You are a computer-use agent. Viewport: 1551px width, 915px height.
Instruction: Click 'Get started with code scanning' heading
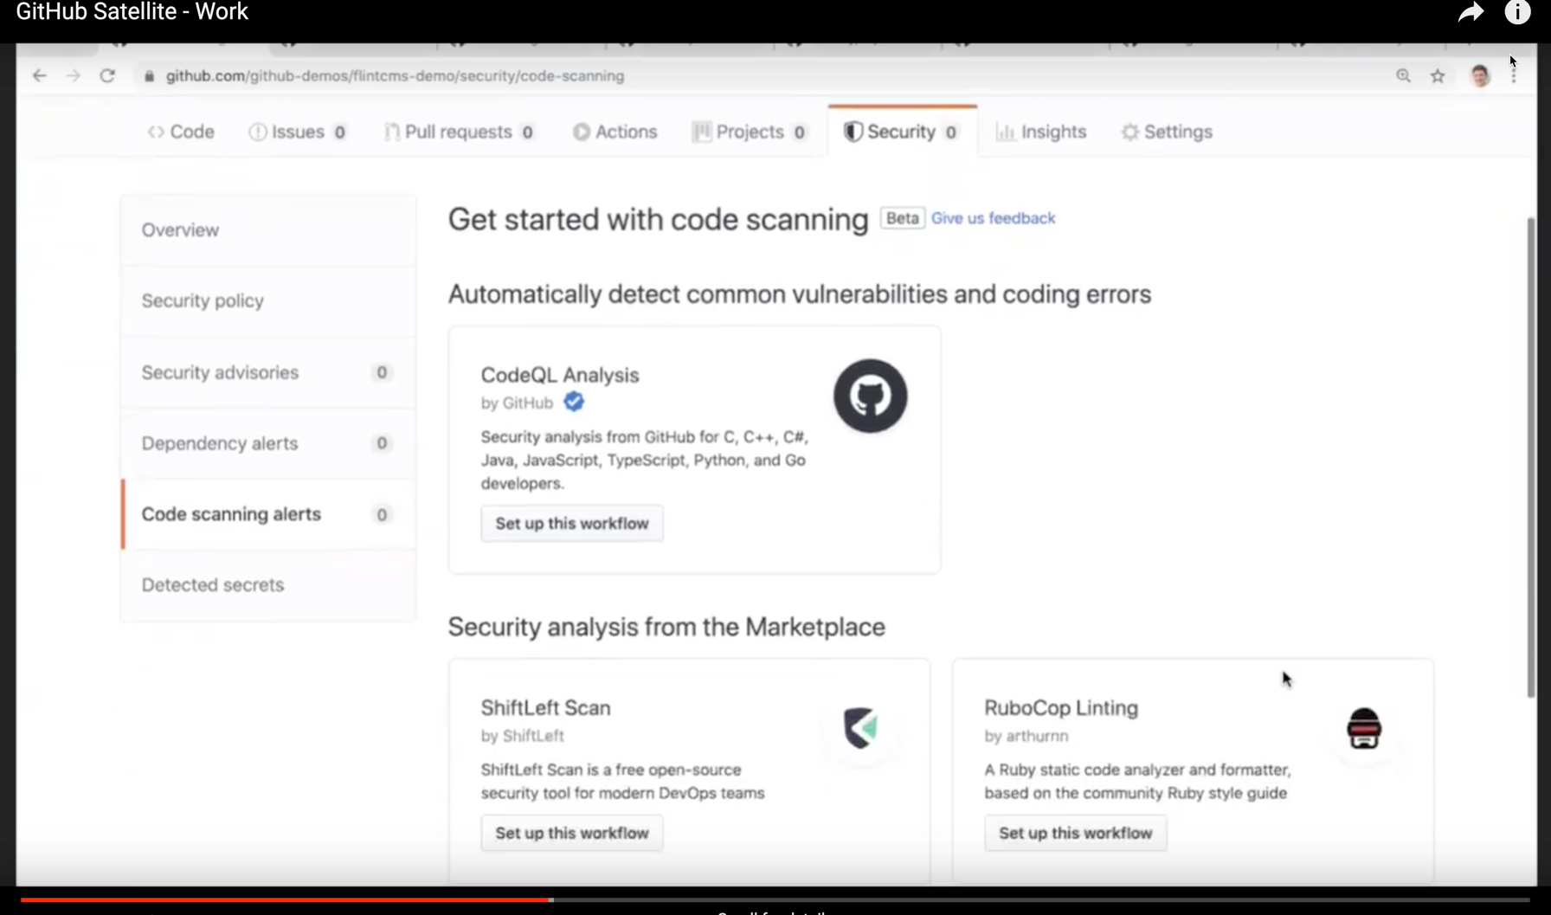658,219
